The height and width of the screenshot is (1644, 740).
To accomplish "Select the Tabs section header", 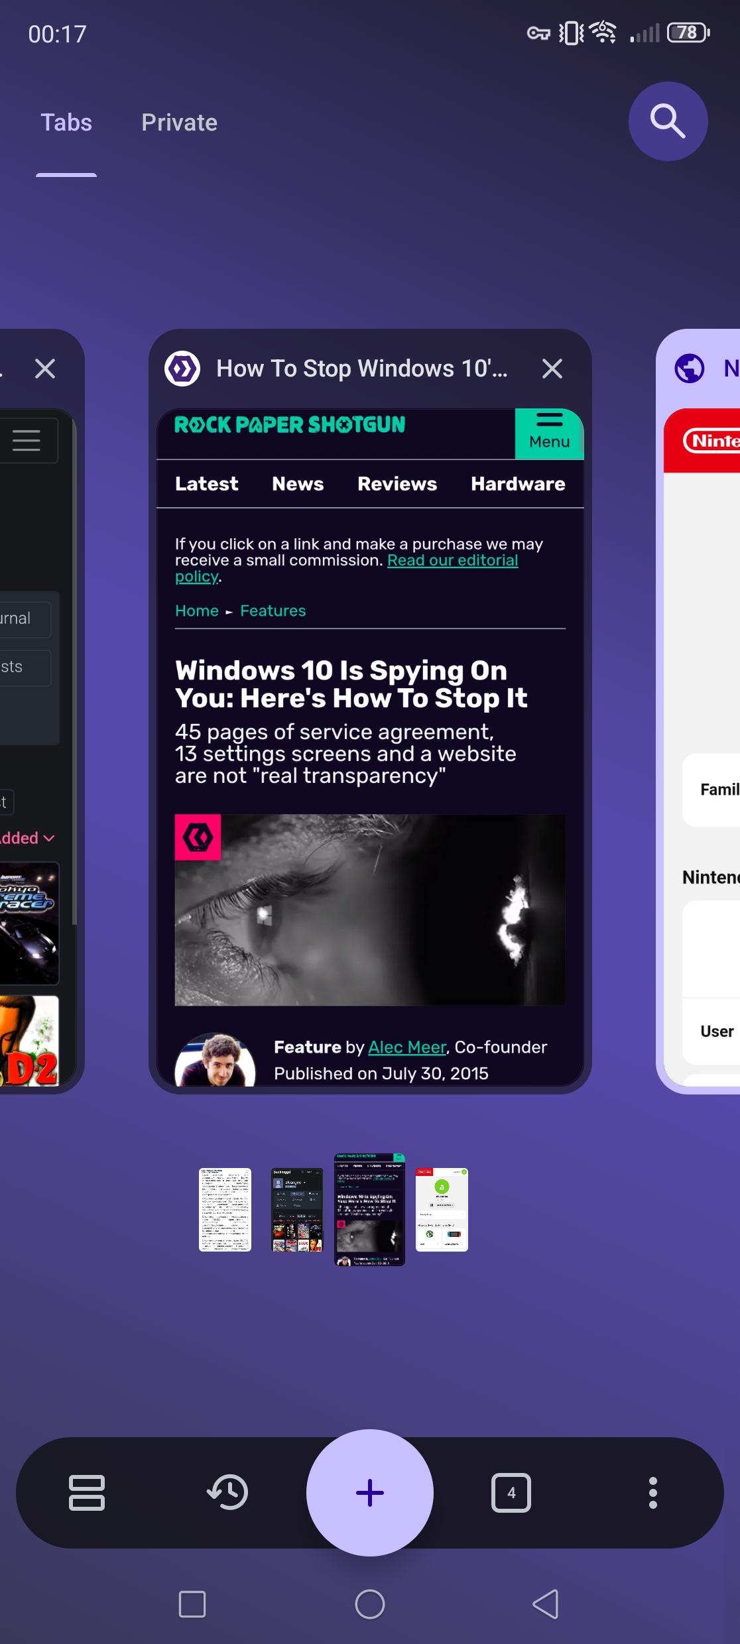I will [66, 123].
